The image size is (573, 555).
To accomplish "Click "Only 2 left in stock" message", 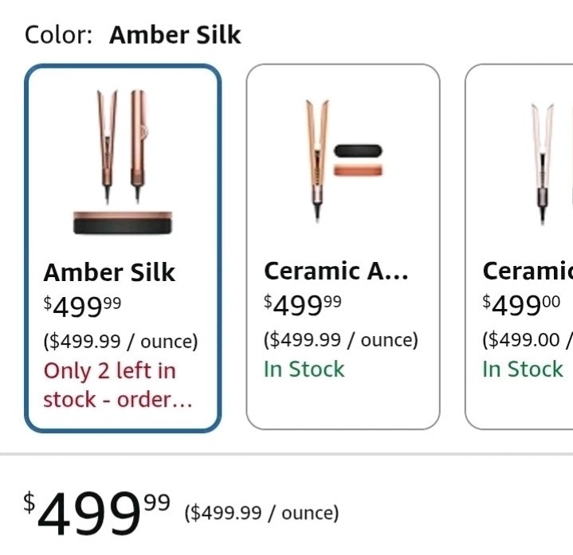I will [118, 385].
